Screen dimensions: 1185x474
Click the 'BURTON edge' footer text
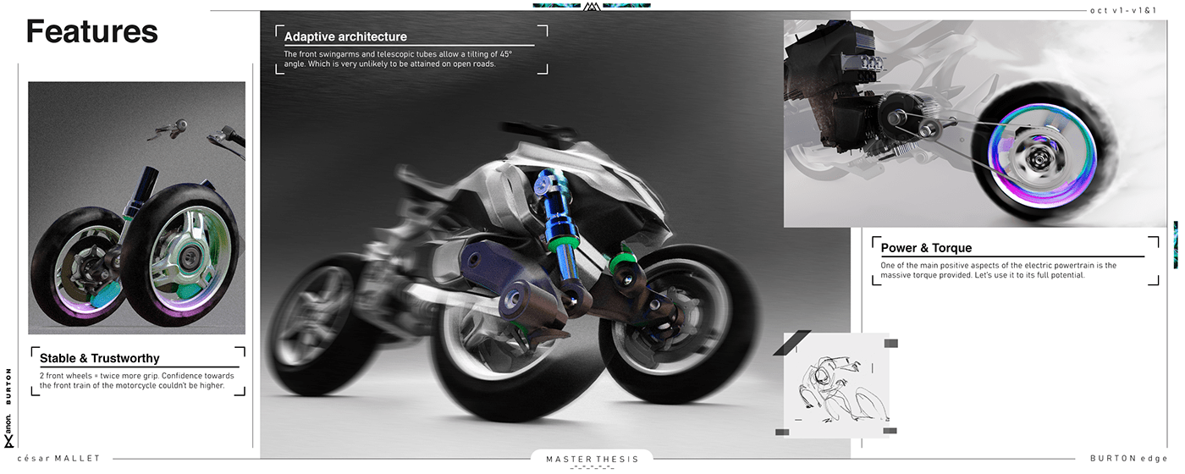[x=1129, y=458]
